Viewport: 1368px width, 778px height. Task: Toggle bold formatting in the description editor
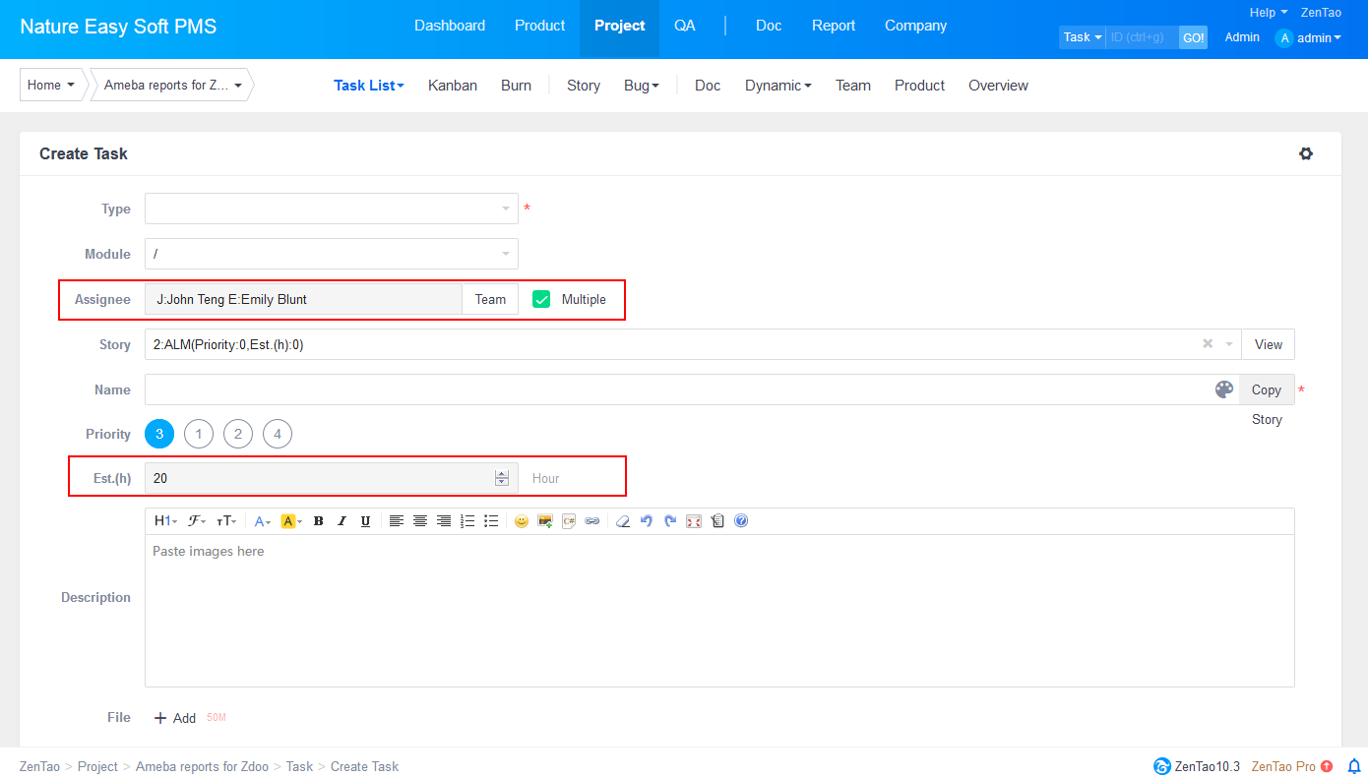[318, 521]
